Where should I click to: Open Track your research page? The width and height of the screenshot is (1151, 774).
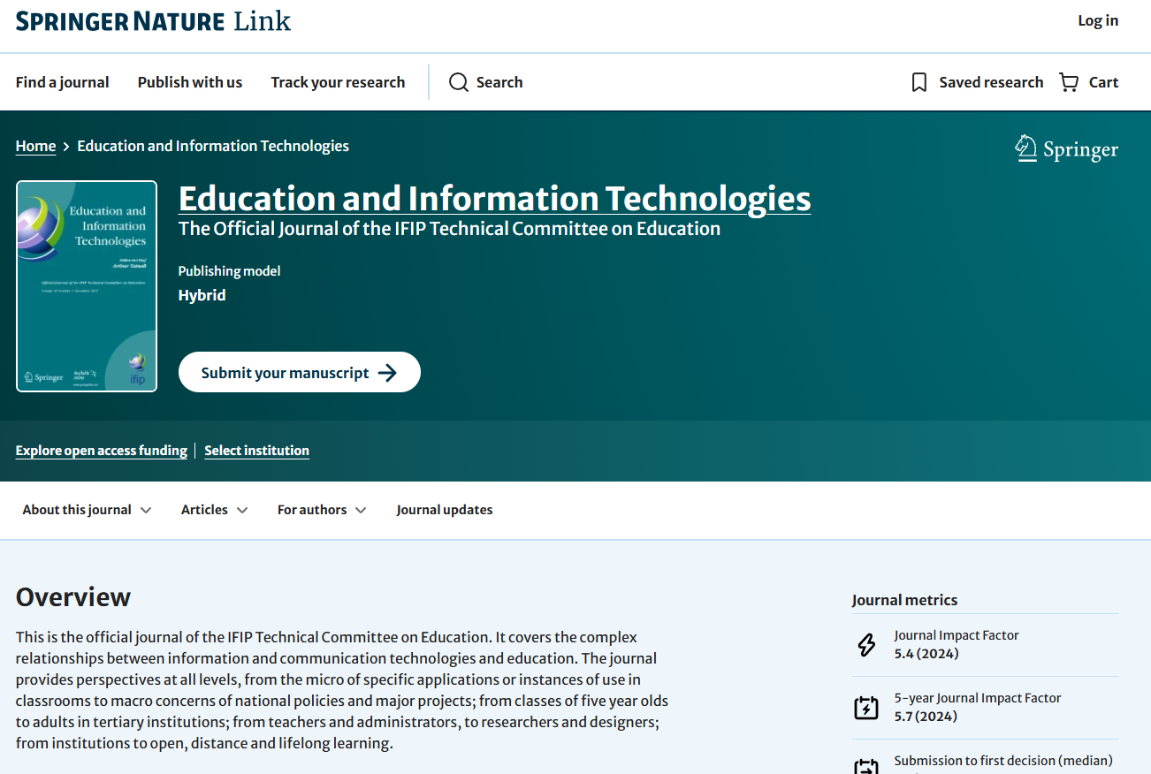point(338,82)
